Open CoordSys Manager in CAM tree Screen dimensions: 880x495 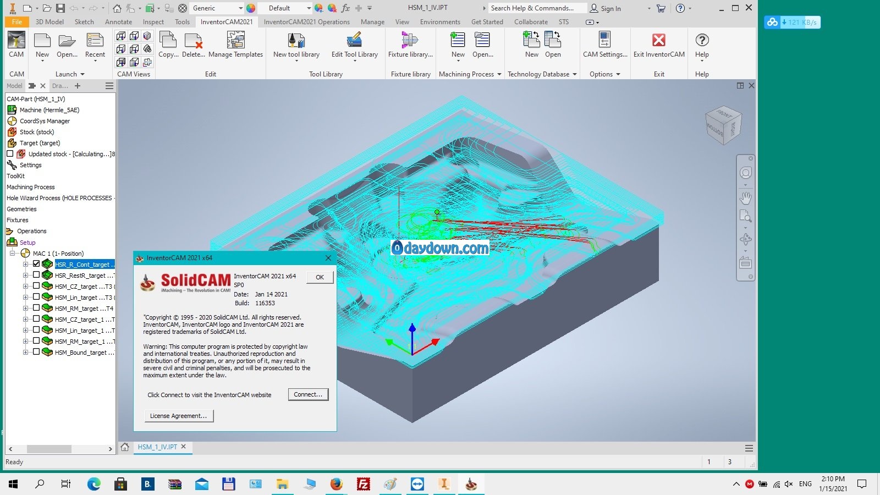(x=45, y=121)
